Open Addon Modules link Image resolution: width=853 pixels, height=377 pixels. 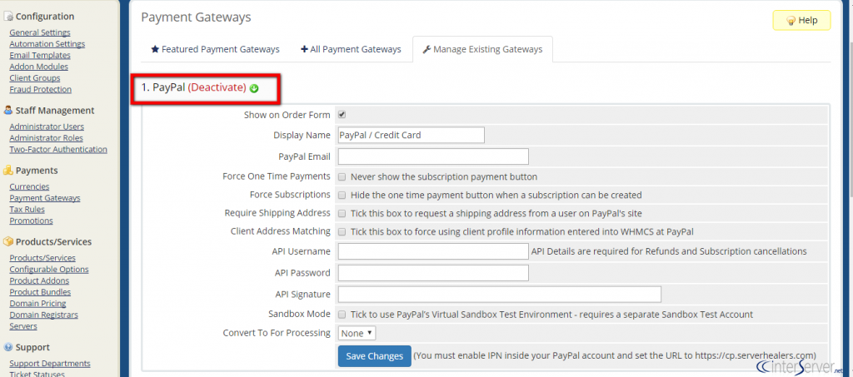pyautogui.click(x=38, y=67)
